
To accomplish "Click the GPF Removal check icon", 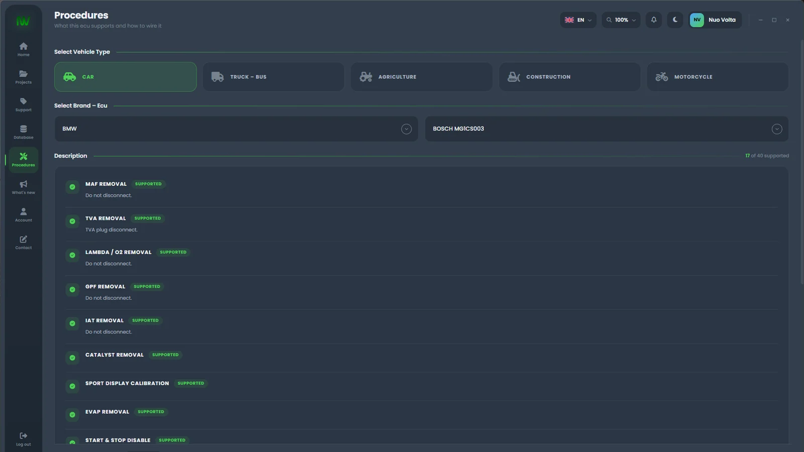I will pyautogui.click(x=72, y=289).
